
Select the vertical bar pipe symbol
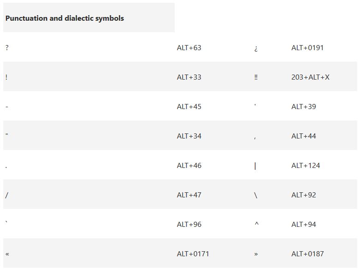[255, 166]
